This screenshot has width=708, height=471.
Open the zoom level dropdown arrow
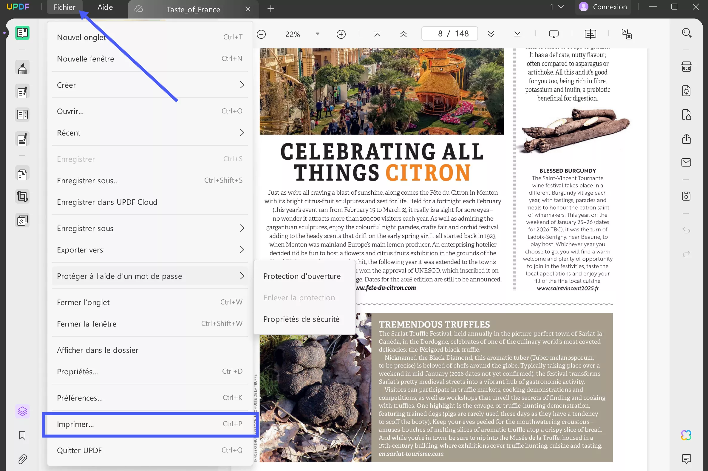coord(318,34)
